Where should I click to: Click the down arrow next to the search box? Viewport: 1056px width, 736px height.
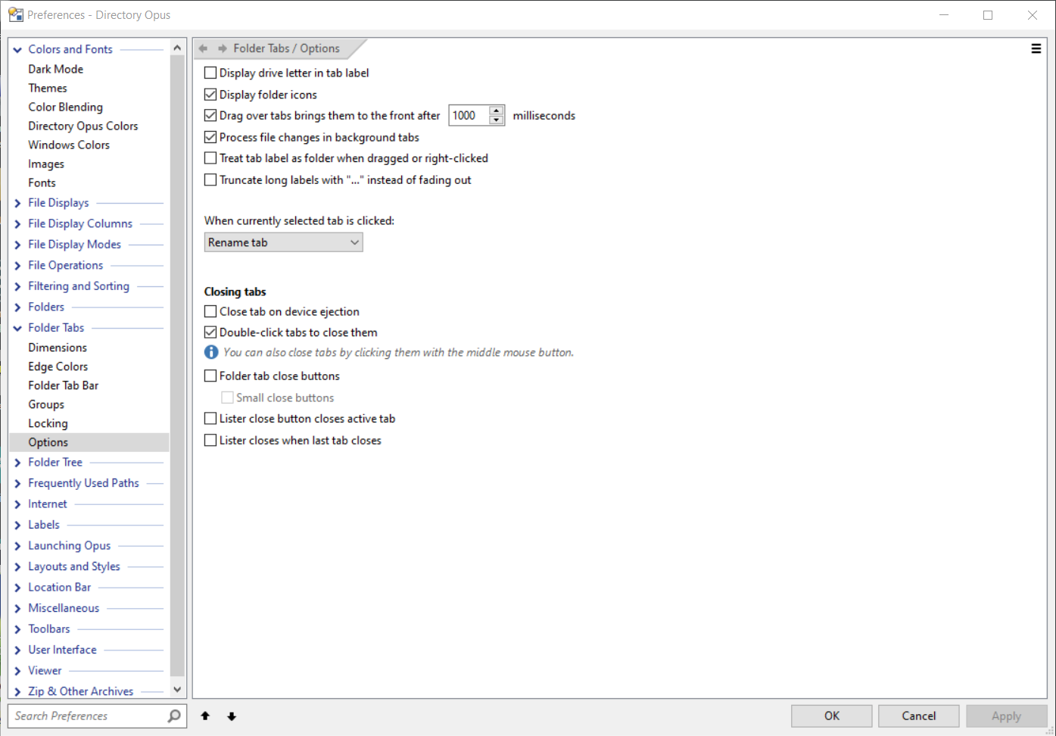(x=232, y=716)
